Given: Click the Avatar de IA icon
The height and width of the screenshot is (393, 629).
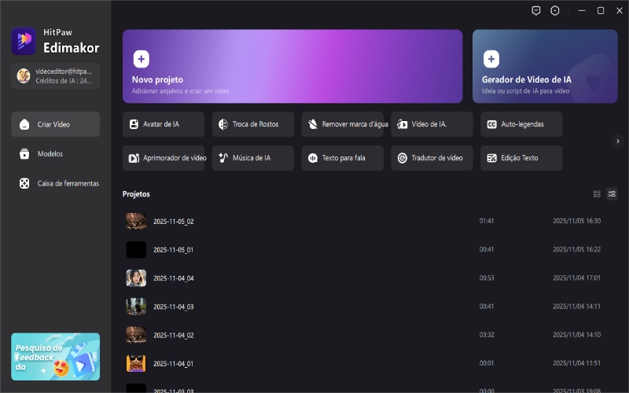Looking at the screenshot, I should click(134, 124).
